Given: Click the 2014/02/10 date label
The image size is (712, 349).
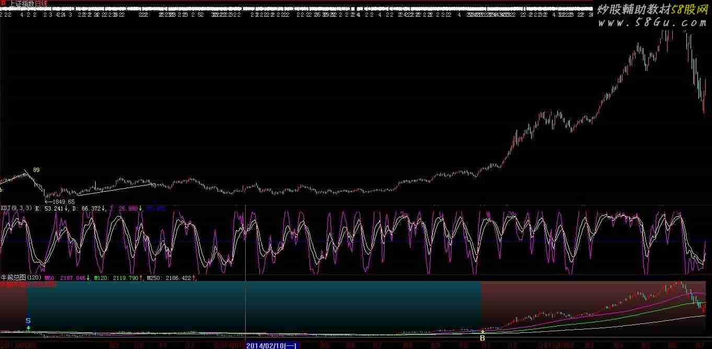Looking at the screenshot, I should click(272, 345).
